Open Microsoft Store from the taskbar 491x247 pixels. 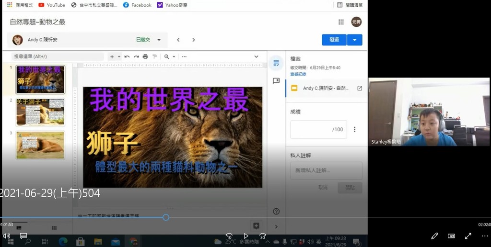pyautogui.click(x=81, y=241)
